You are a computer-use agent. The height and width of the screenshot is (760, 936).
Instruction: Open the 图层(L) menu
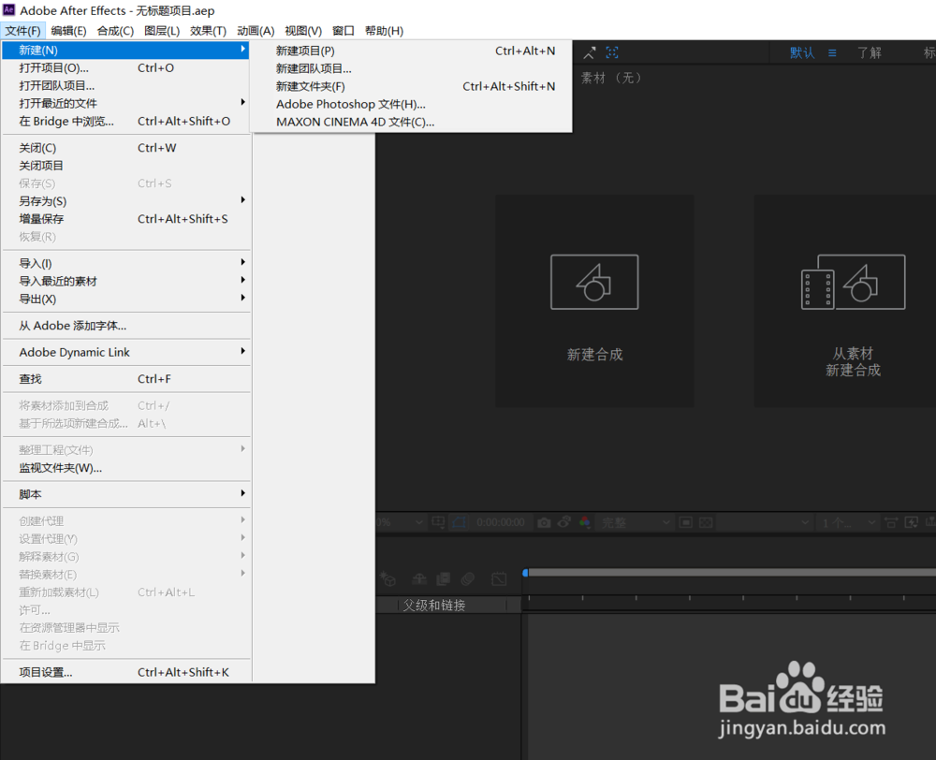point(162,31)
